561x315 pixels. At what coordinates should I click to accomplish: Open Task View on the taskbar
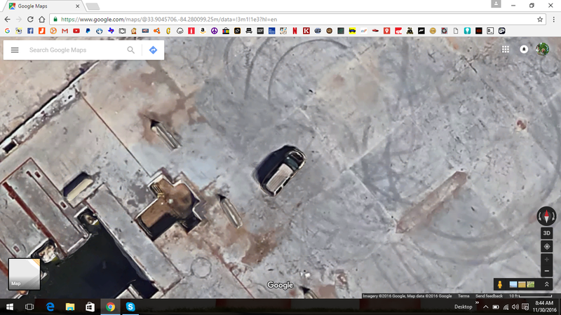point(29,307)
